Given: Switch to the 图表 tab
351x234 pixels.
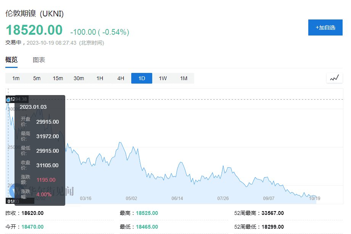Looking at the screenshot, I should pyautogui.click(x=39, y=60).
